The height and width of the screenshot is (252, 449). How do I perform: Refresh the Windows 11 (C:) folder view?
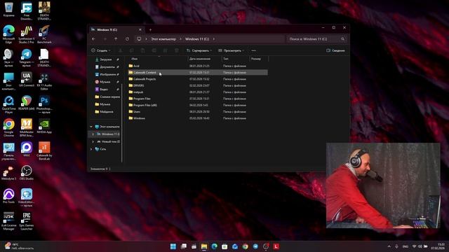tap(127, 39)
